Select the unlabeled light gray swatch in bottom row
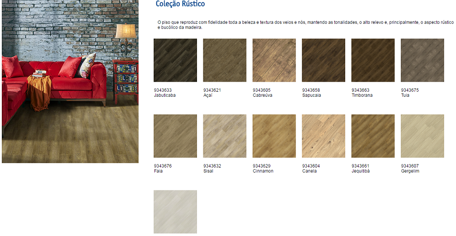This screenshot has width=456, height=236. pos(175,212)
